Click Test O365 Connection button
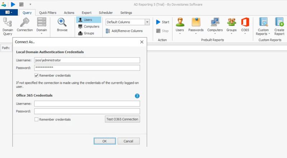The height and width of the screenshot is (158, 287). tap(122, 119)
